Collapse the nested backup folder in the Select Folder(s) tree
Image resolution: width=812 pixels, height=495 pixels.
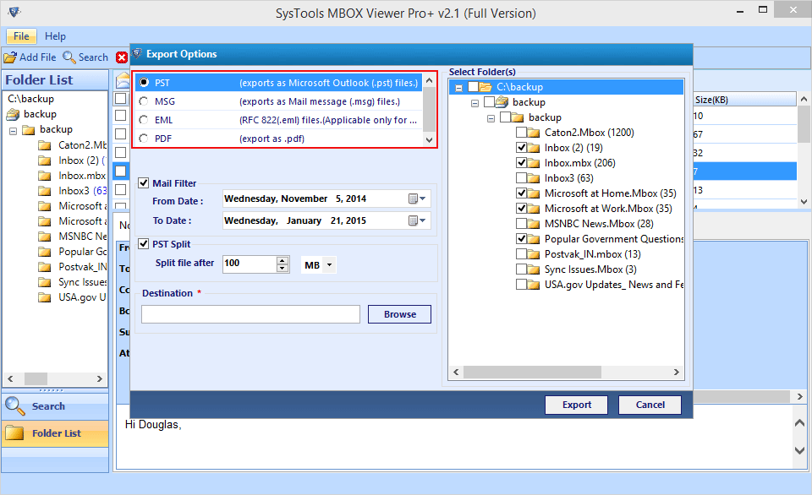491,119
